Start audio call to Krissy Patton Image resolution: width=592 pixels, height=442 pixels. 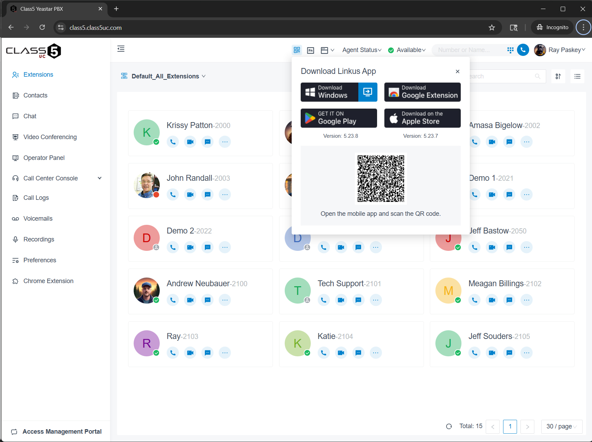(173, 142)
